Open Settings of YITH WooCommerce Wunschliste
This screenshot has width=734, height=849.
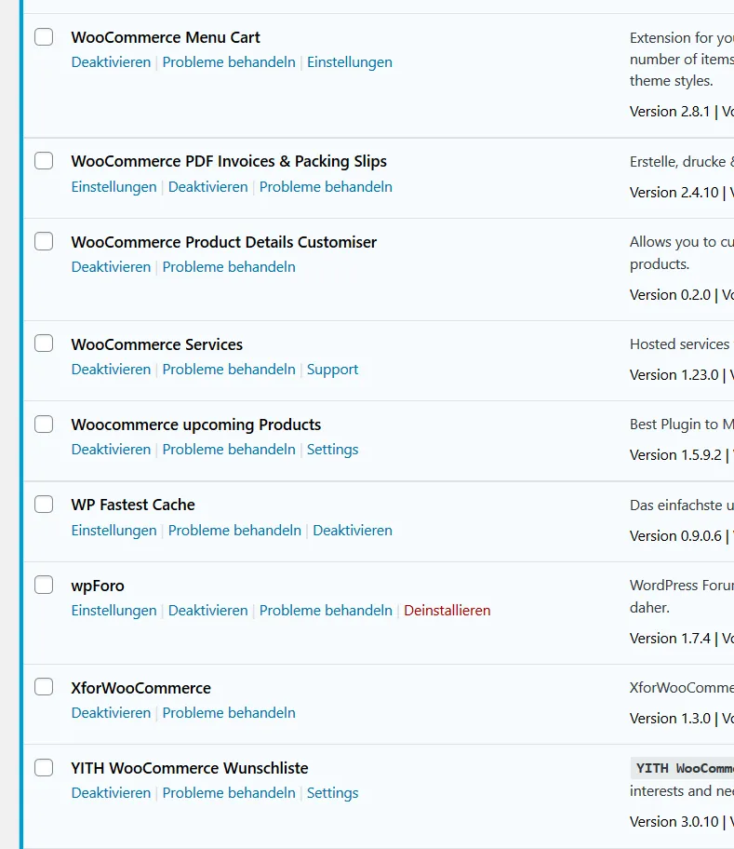coord(333,793)
